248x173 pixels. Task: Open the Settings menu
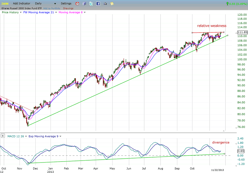[x=66, y=3]
